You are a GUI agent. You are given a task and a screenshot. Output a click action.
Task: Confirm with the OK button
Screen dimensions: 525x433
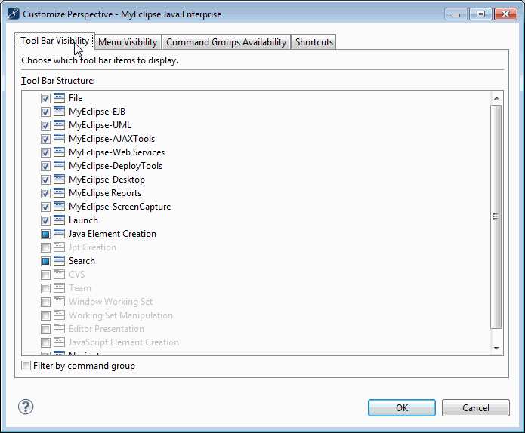click(x=402, y=407)
